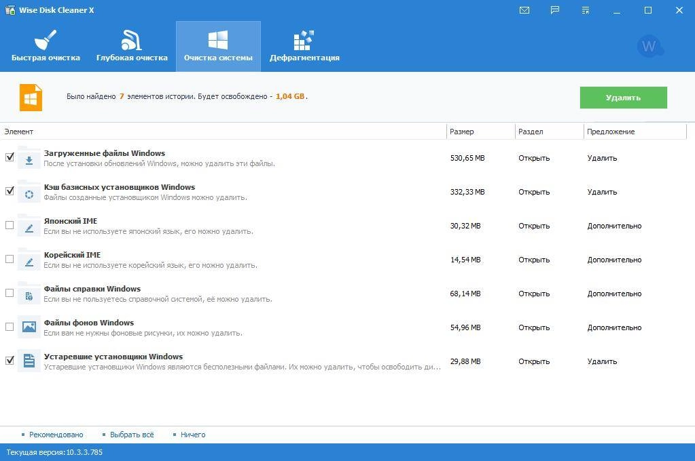The height and width of the screenshot is (461, 695).
Task: Click the 332,33 MB size value
Action: coord(467,192)
